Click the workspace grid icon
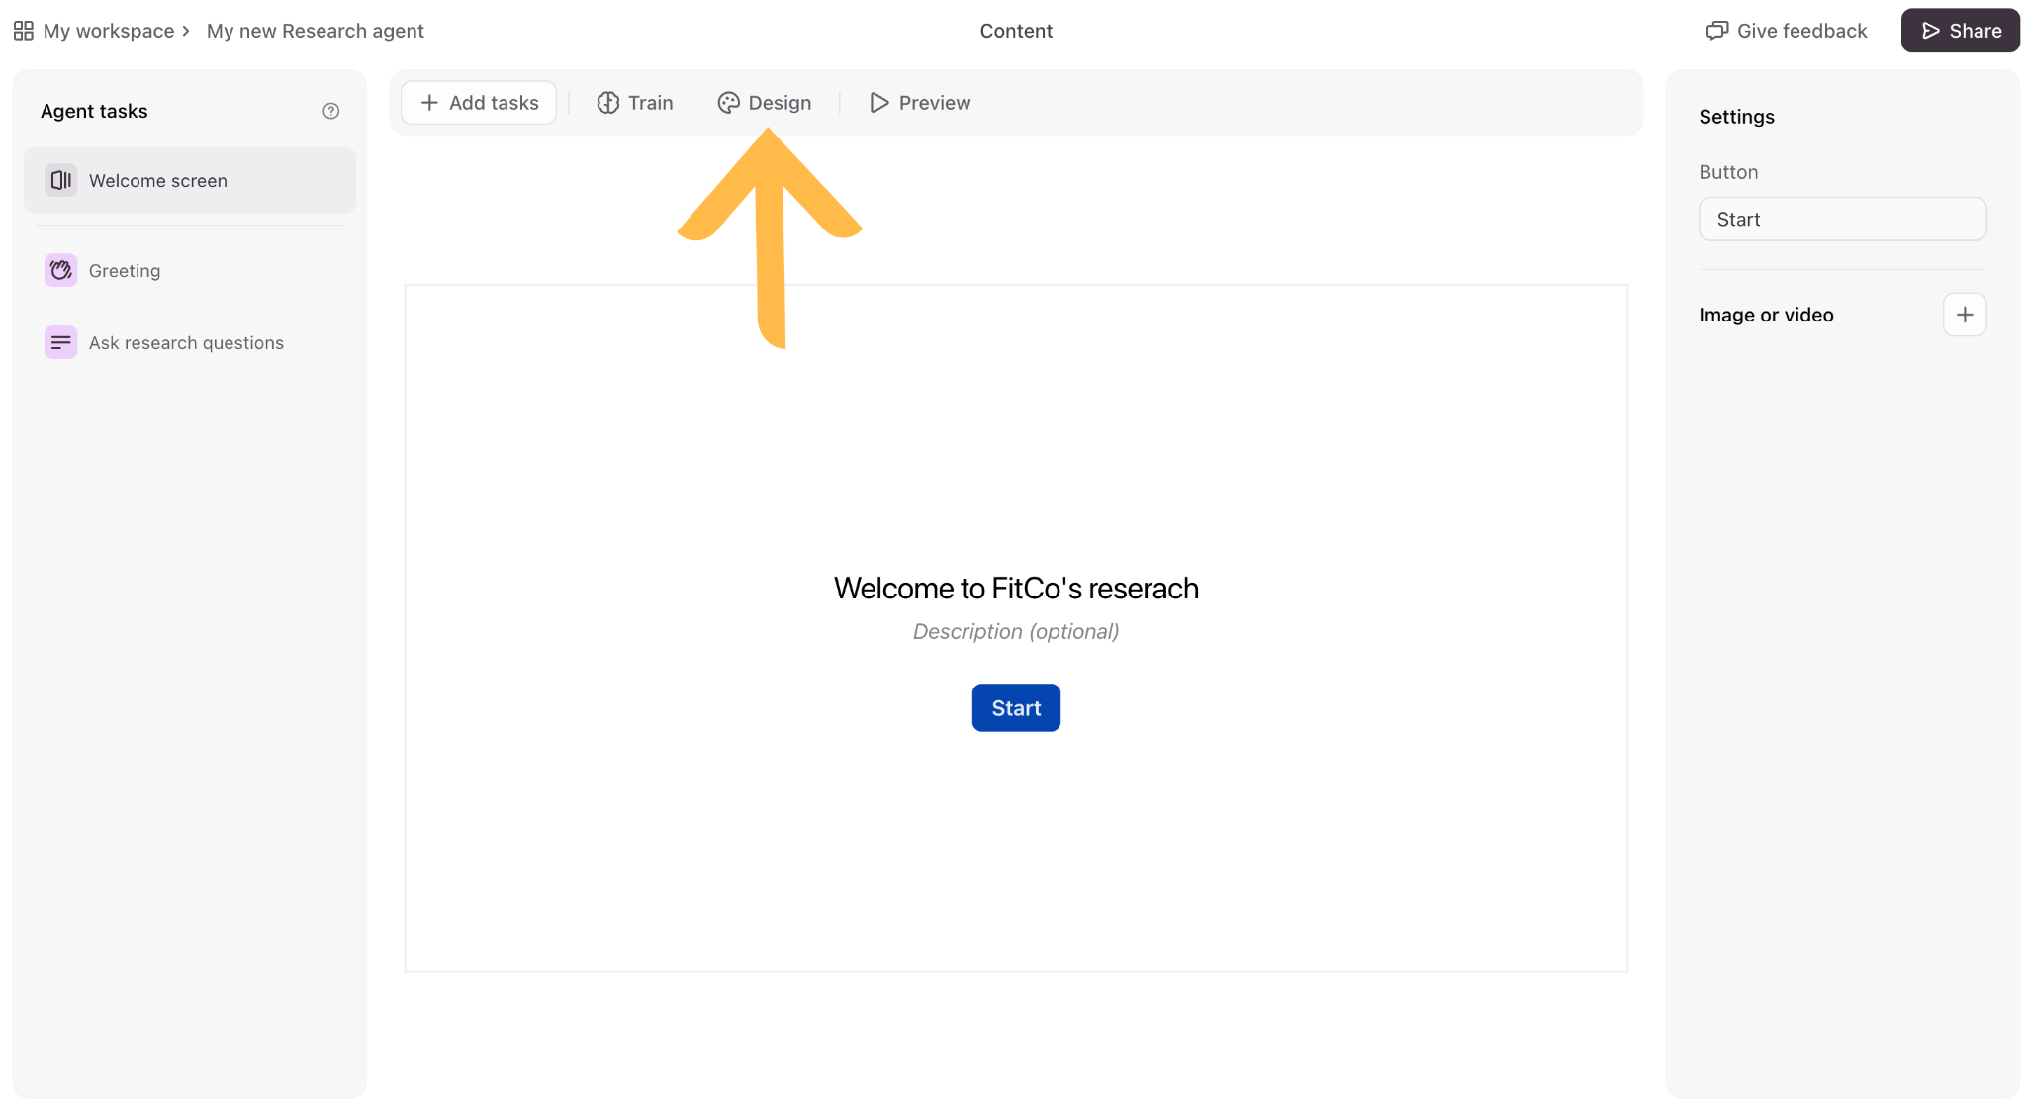Viewport: 2026px width, 1100px height. point(24,31)
